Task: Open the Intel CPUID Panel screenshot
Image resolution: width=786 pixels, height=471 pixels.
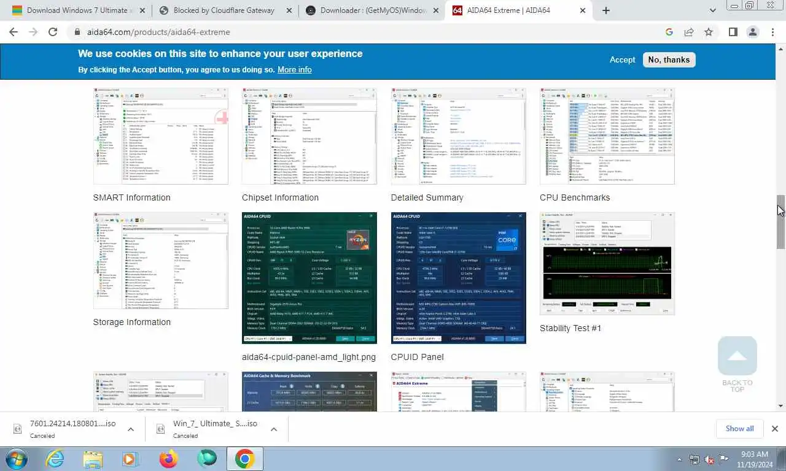Action: 458,278
